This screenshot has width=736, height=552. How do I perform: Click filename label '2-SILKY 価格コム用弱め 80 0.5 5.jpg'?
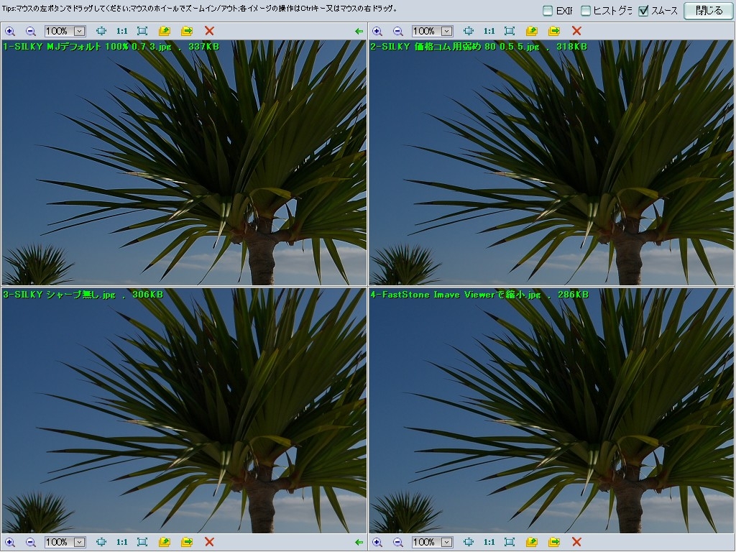click(454, 47)
